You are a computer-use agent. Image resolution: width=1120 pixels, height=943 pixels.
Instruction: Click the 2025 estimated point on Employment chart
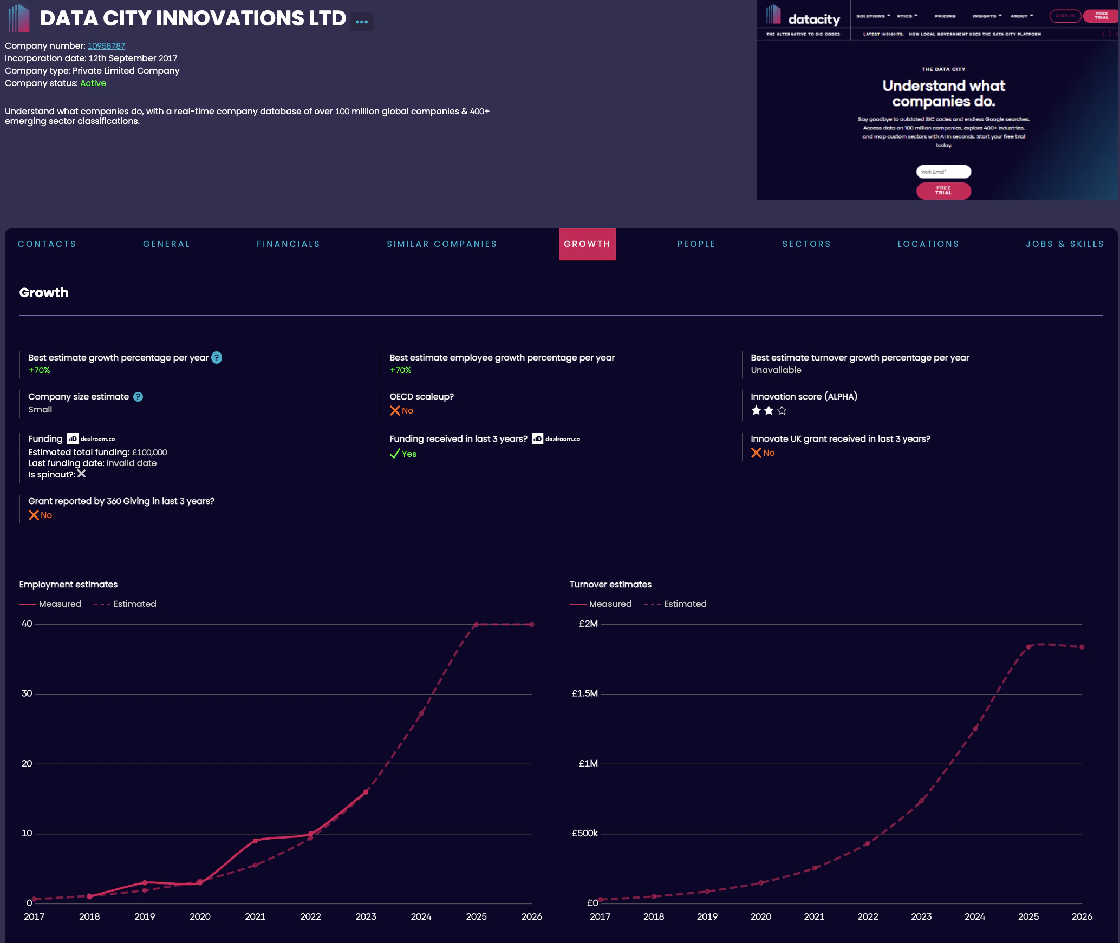tap(477, 625)
